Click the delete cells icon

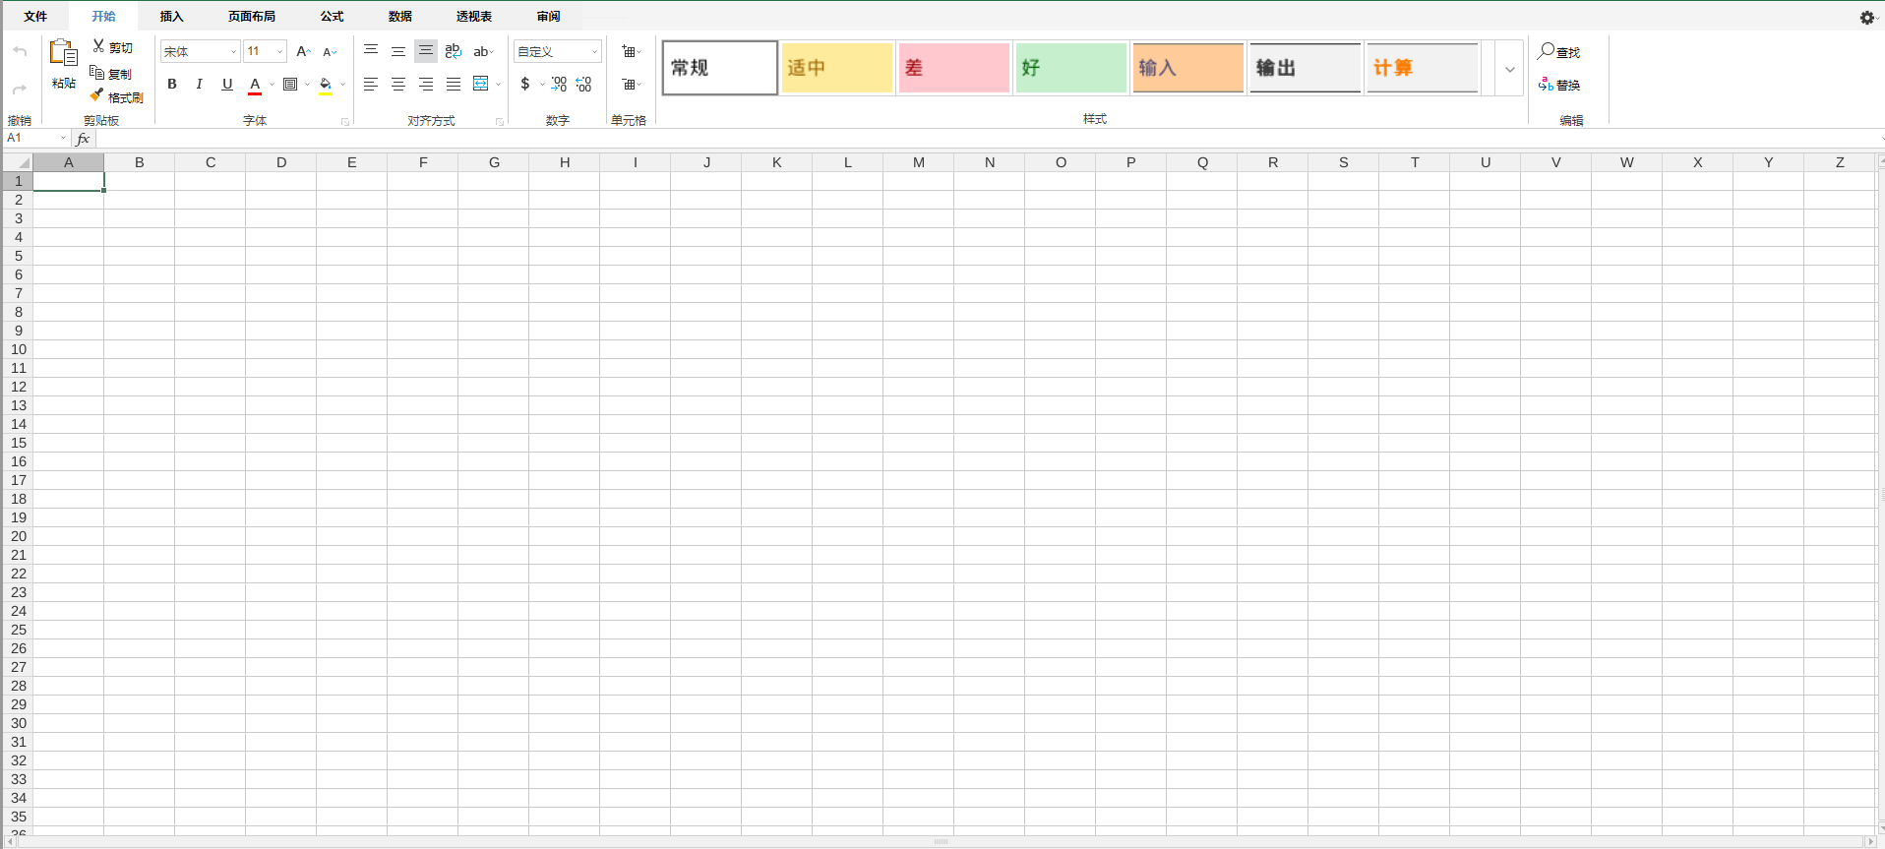631,85
